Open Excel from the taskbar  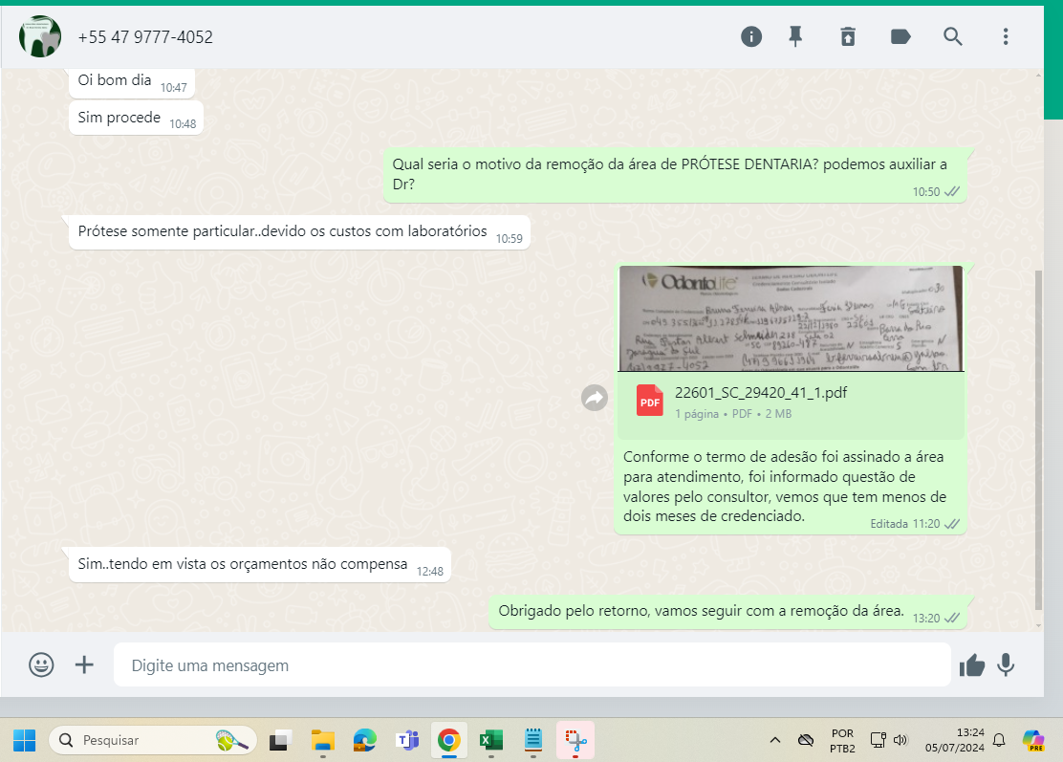click(490, 740)
